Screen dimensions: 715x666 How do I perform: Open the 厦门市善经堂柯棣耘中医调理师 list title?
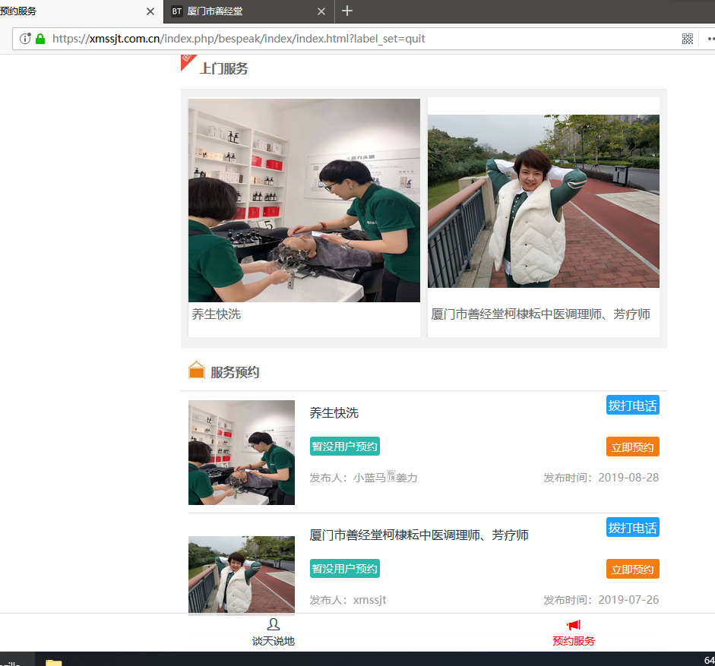pyautogui.click(x=419, y=535)
